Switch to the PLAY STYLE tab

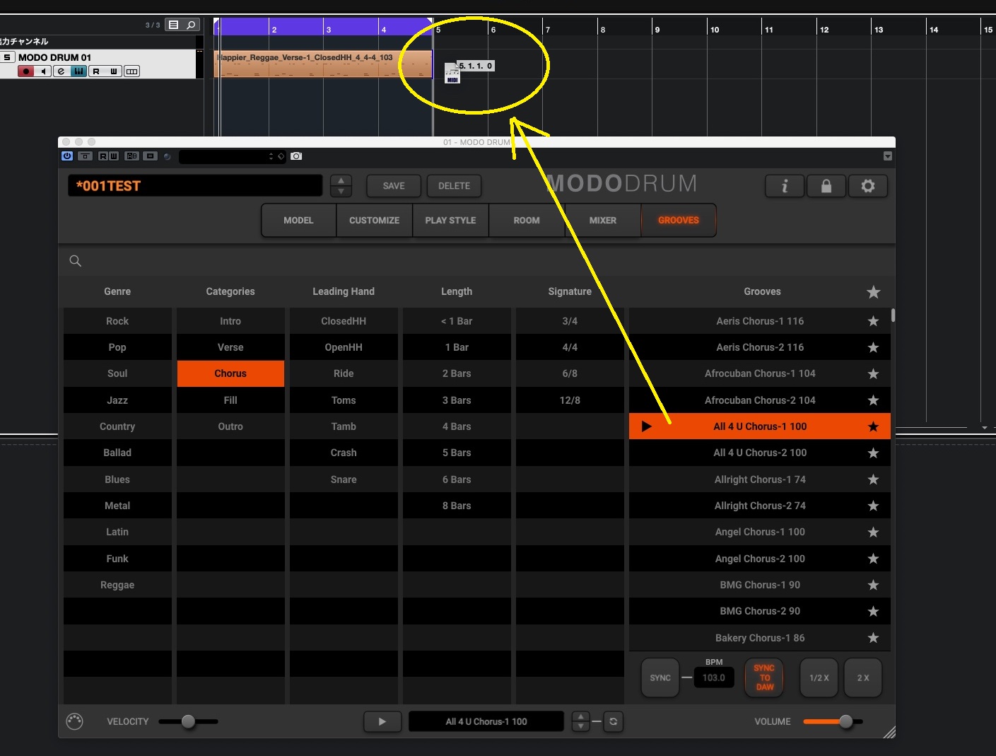(x=450, y=221)
